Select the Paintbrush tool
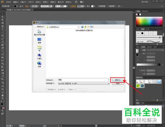165x127 pixels. [2, 39]
